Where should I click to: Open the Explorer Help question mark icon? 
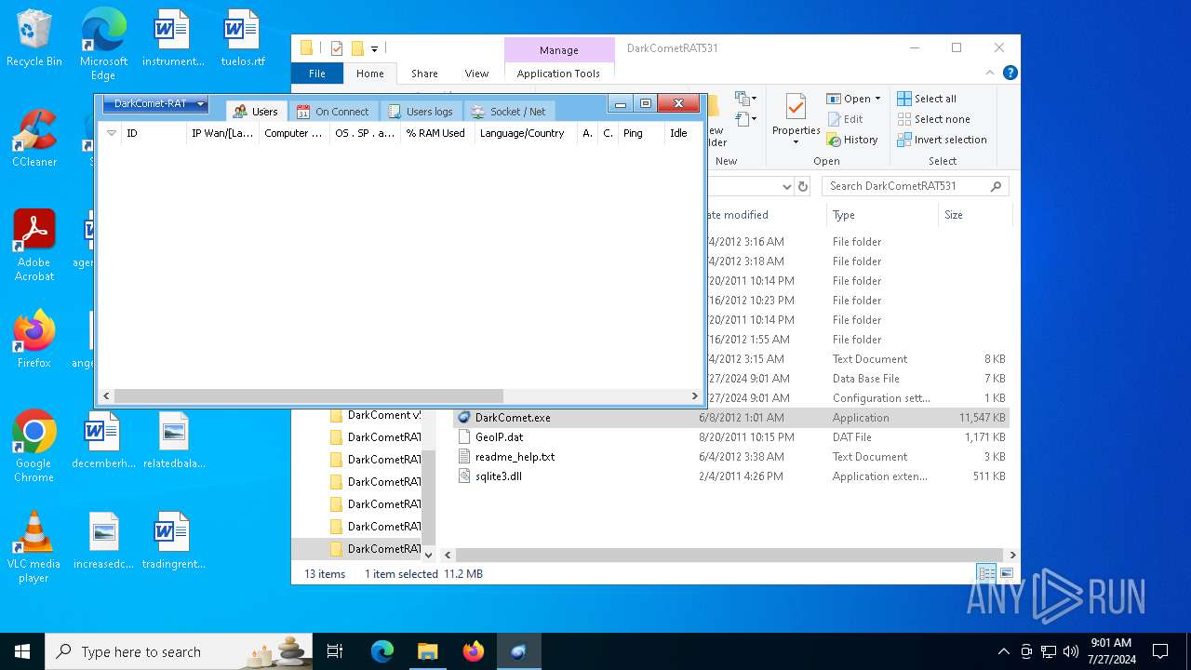1010,73
